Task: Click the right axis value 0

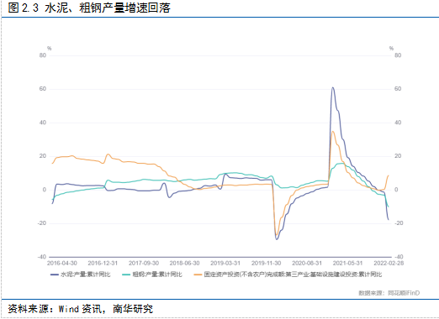Action: (396, 190)
